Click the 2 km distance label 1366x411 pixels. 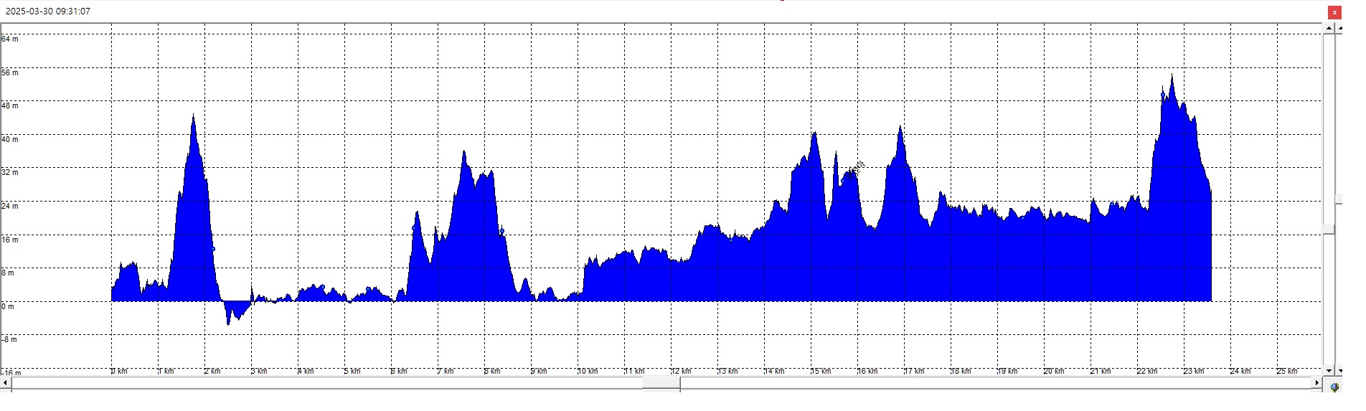pyautogui.click(x=213, y=371)
